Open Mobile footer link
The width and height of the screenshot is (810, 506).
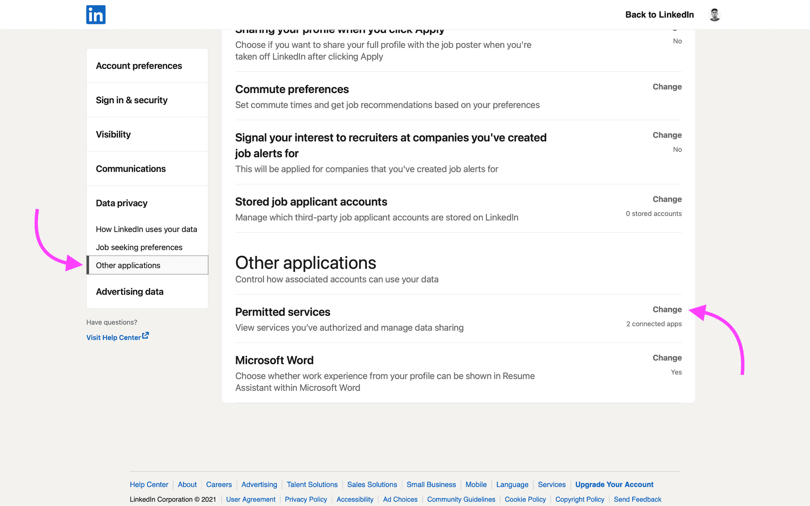(476, 485)
